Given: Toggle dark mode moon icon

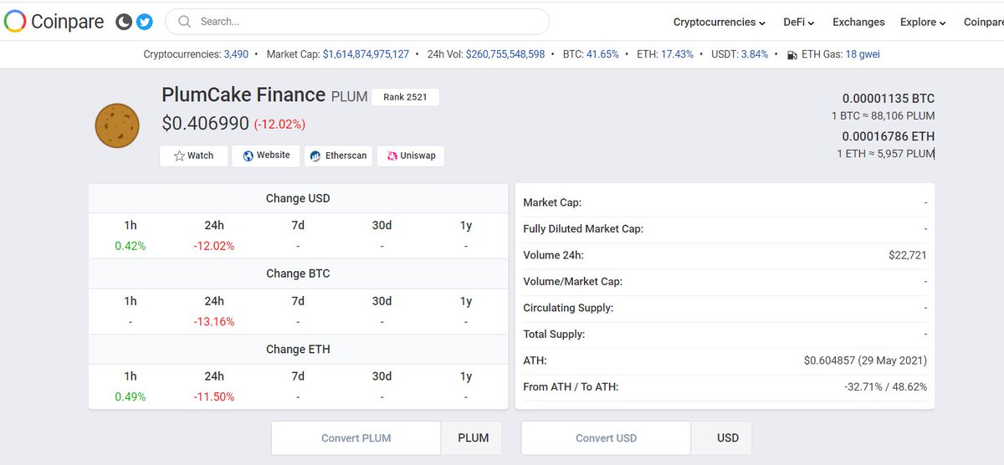Looking at the screenshot, I should 124,22.
